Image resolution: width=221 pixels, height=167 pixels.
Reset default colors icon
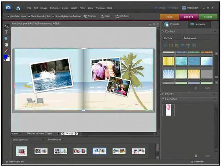coord(4,60)
